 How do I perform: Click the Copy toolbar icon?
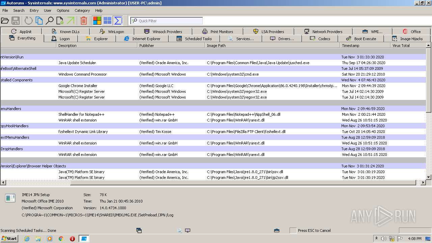click(x=39, y=21)
